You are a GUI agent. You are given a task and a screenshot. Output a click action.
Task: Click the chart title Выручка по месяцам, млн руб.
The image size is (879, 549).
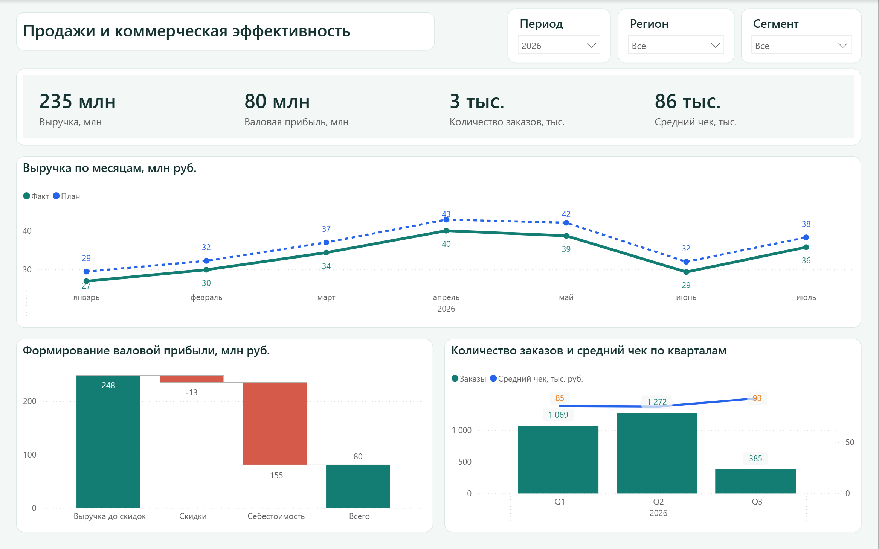point(110,168)
